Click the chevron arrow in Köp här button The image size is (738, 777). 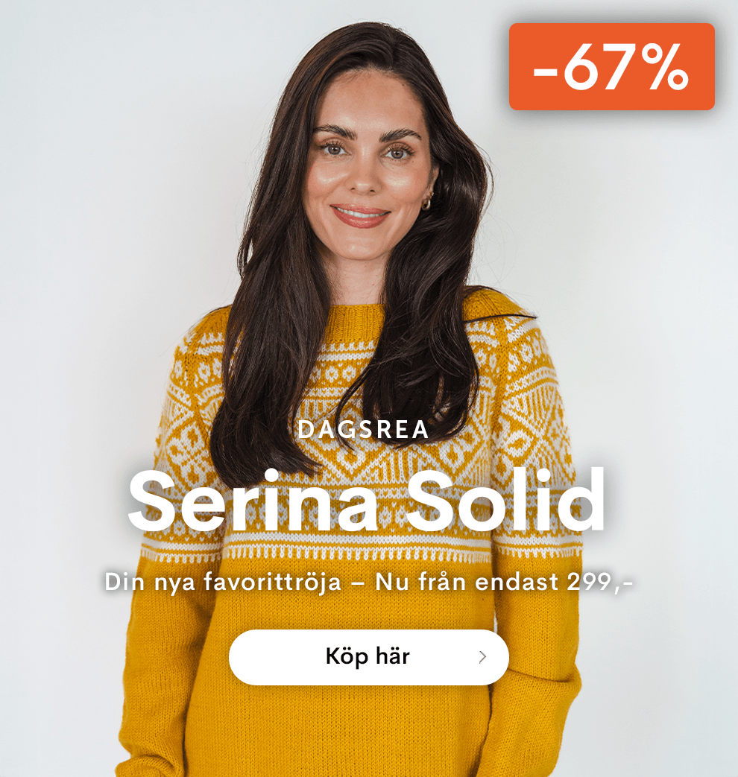482,657
